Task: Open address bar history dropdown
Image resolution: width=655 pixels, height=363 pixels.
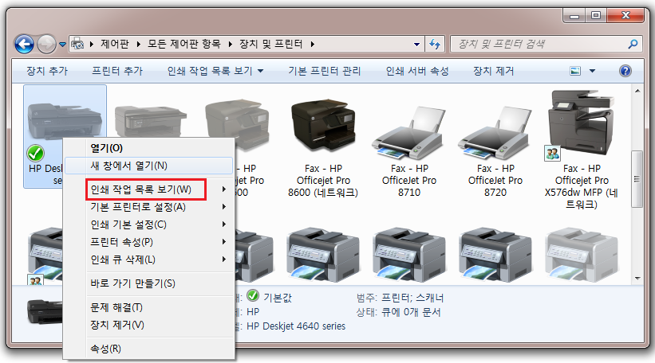Action: click(x=416, y=44)
